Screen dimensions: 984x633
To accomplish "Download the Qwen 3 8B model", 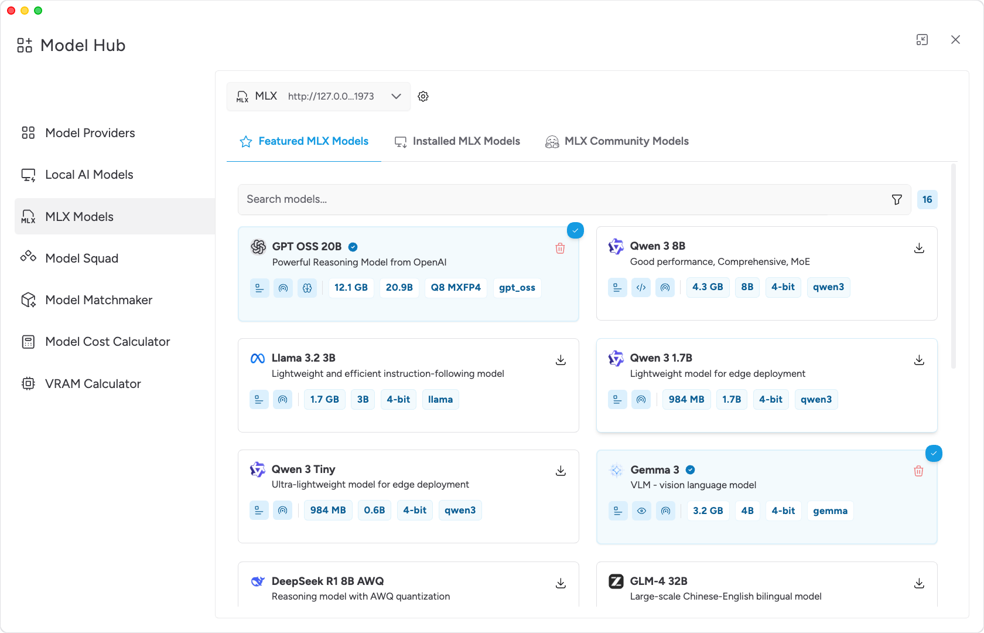I will coord(919,249).
